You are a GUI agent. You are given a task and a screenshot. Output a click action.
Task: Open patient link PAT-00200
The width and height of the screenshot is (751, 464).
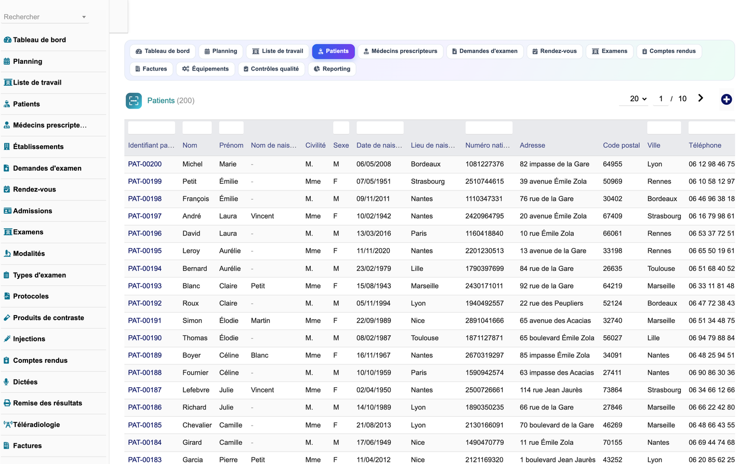145,164
